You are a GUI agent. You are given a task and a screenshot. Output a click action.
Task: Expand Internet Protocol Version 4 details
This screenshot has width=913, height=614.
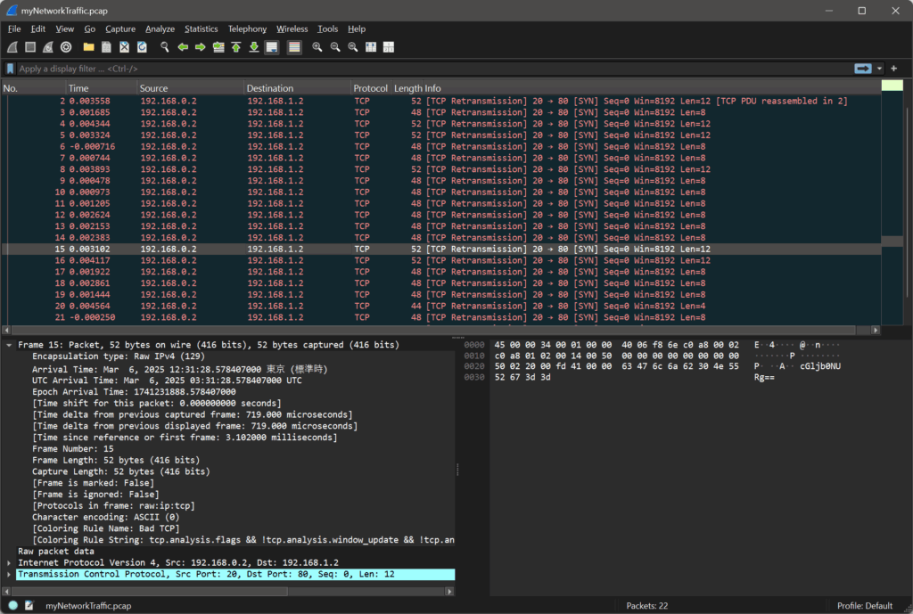[10, 563]
